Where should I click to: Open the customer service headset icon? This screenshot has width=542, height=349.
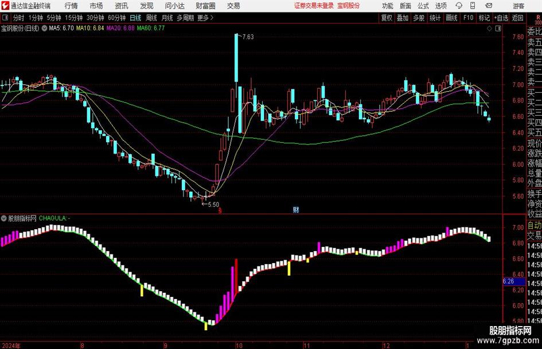click(x=459, y=6)
